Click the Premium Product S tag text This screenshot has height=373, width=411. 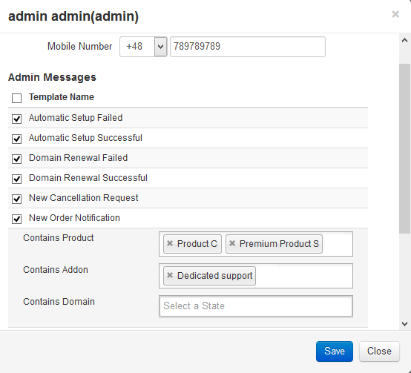click(279, 244)
